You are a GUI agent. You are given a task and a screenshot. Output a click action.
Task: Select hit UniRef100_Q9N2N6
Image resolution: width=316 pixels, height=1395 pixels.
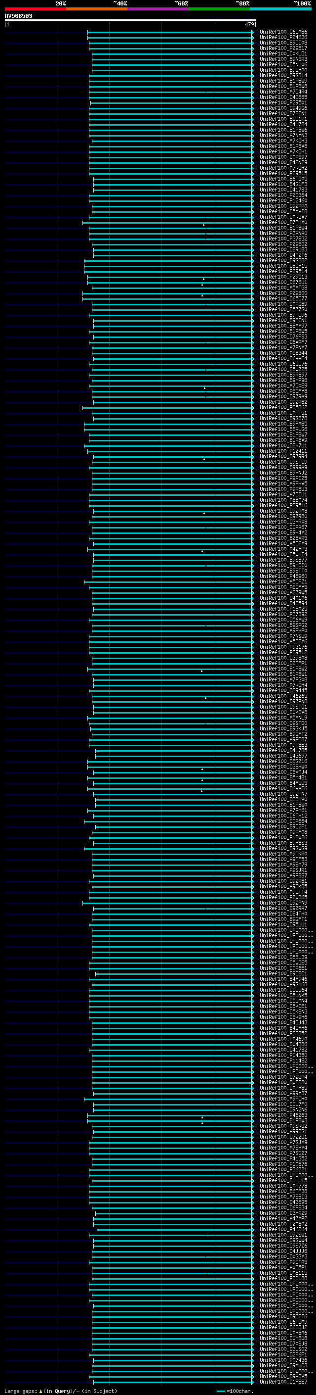point(283,1109)
